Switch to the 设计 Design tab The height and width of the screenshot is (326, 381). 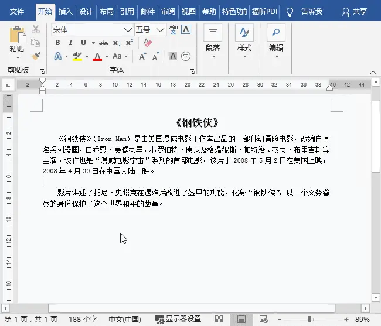[x=86, y=11]
